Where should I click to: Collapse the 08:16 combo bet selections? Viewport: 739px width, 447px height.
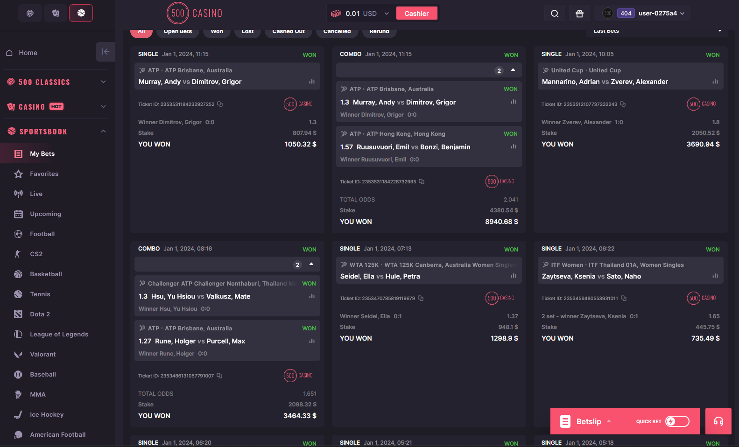(311, 264)
